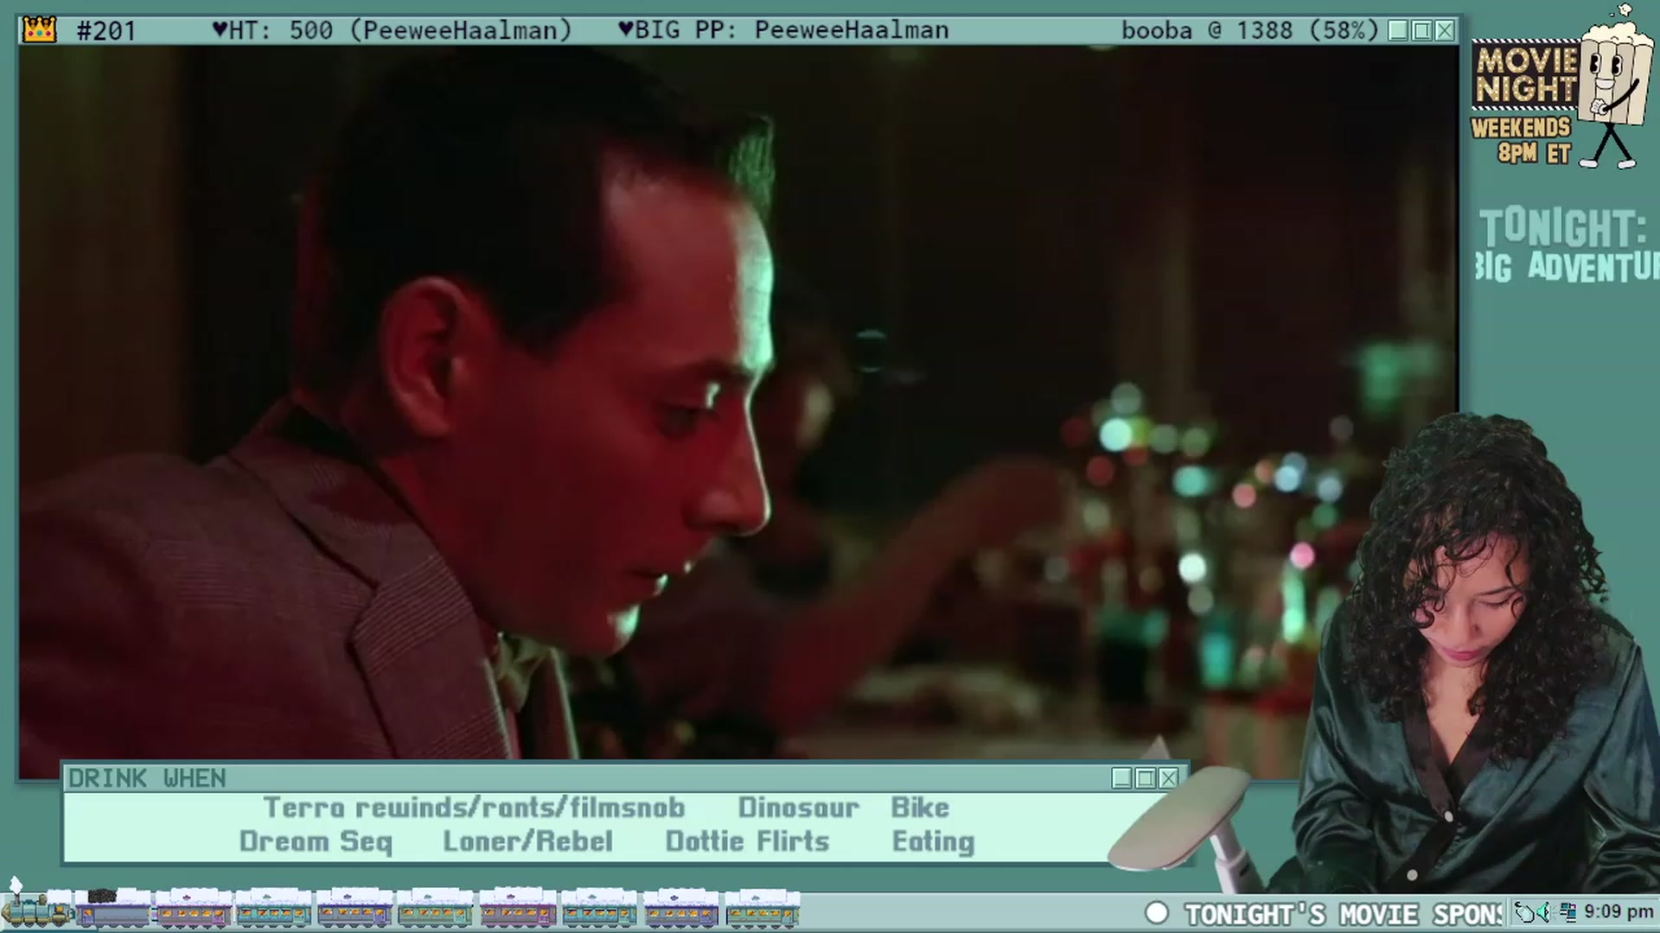Click the "Loner/Rebel" drink rule
This screenshot has height=933, width=1660.
(x=527, y=841)
